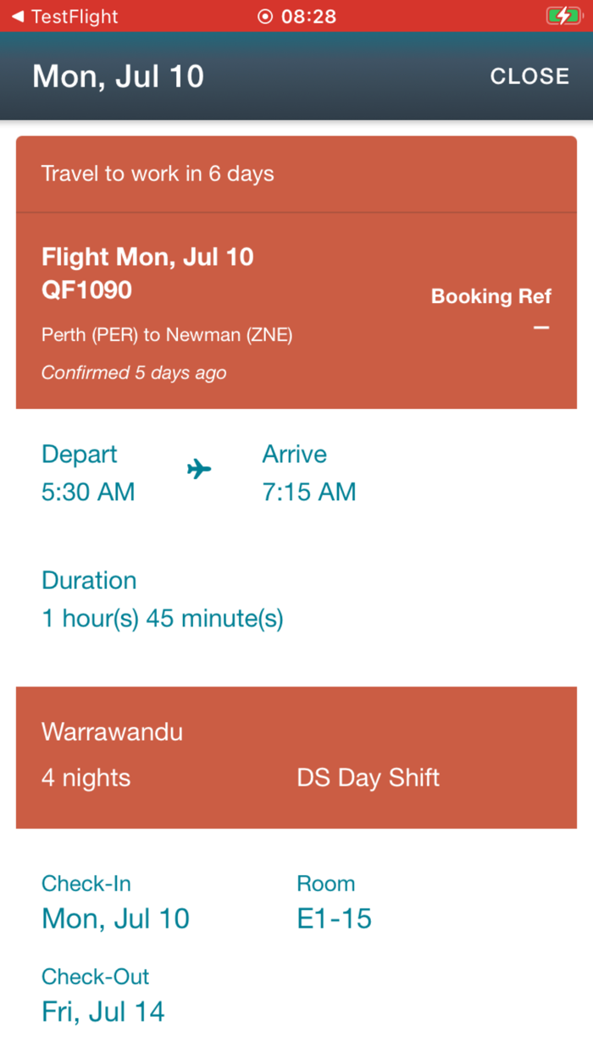Select the Flight Mon, Jul 10 QF1090 heading

pos(147,273)
